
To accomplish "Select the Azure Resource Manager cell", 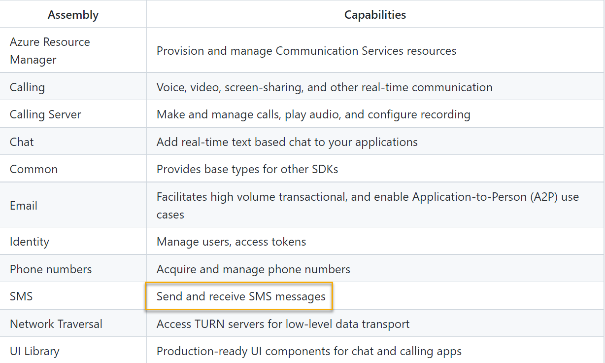I will tap(73, 50).
